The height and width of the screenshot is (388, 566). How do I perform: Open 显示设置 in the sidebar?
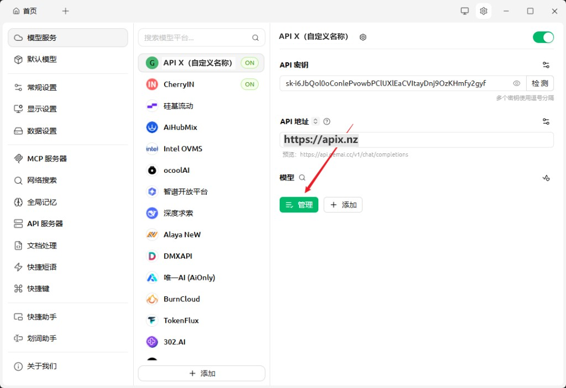click(x=68, y=109)
